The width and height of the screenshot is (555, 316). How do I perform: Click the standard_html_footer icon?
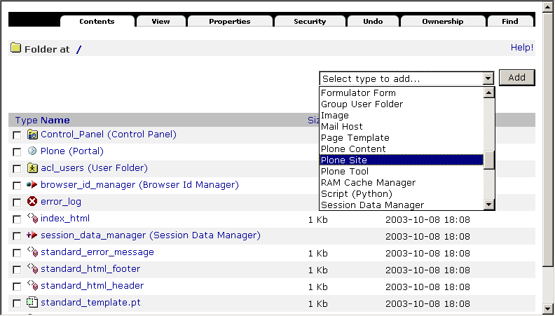(x=32, y=268)
